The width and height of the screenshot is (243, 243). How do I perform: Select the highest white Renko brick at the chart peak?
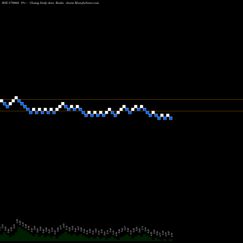click(x=16, y=98)
